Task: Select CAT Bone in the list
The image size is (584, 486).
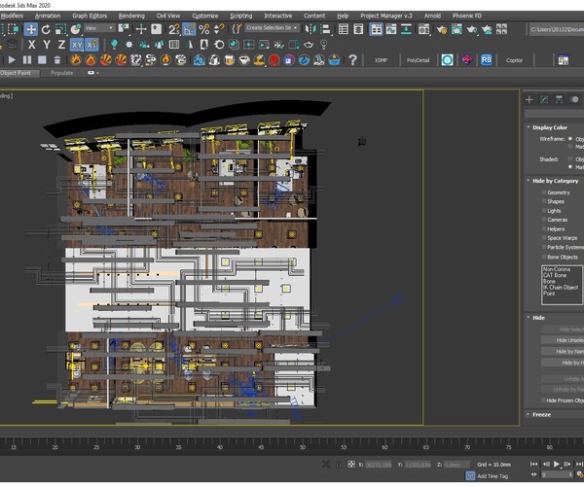Action: tap(557, 276)
